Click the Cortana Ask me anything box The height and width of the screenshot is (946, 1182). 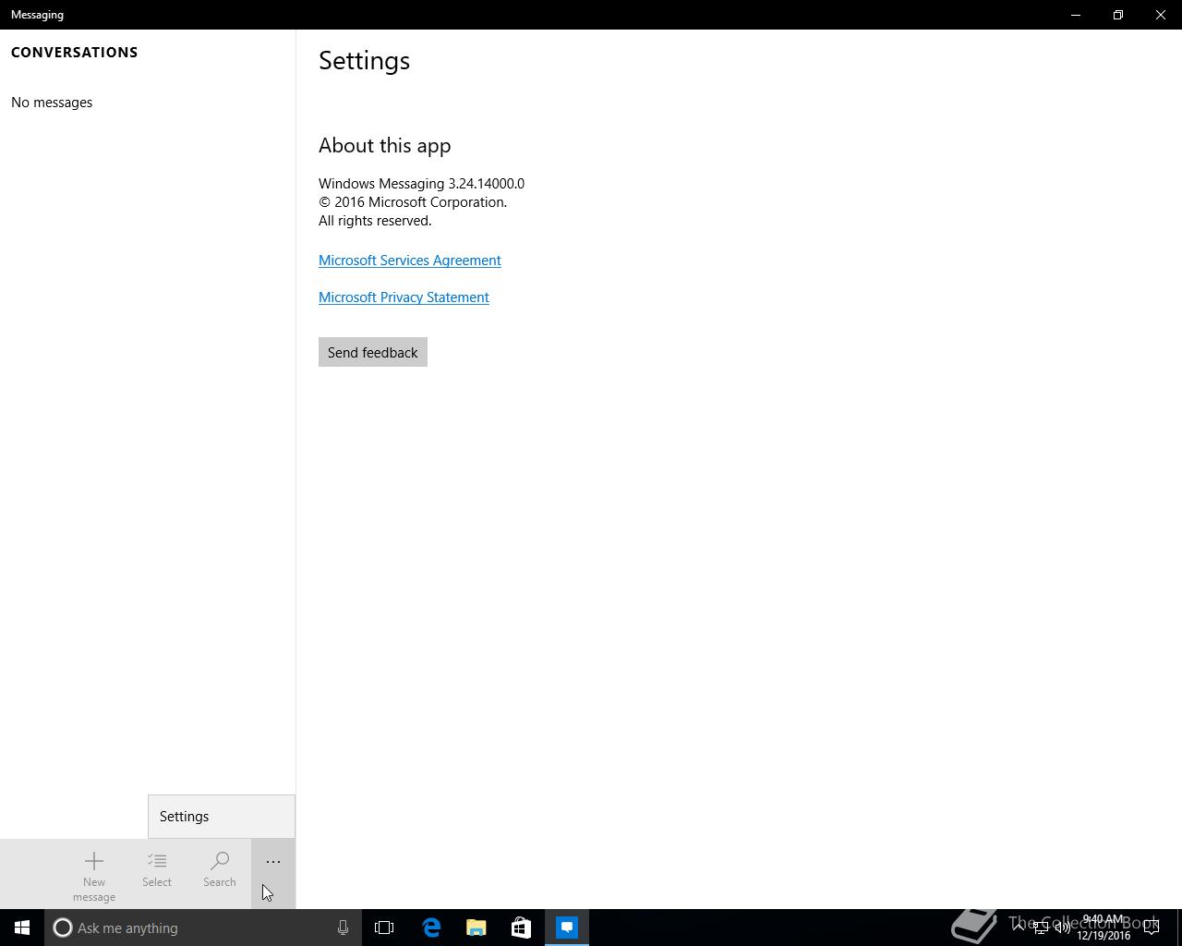pos(203,928)
